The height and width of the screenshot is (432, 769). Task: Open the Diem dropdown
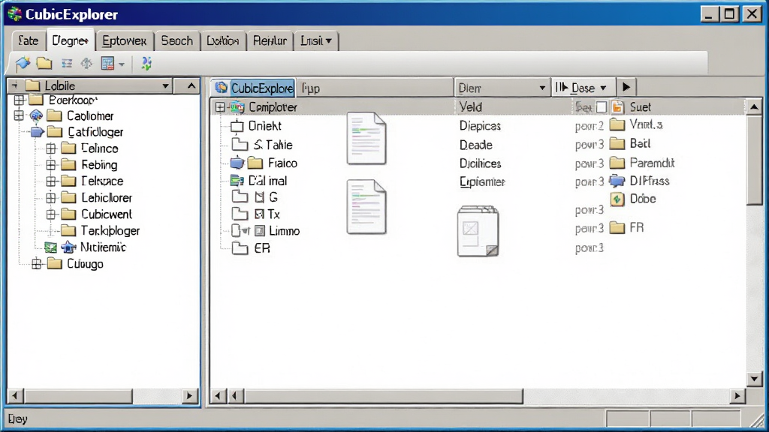[x=542, y=88]
